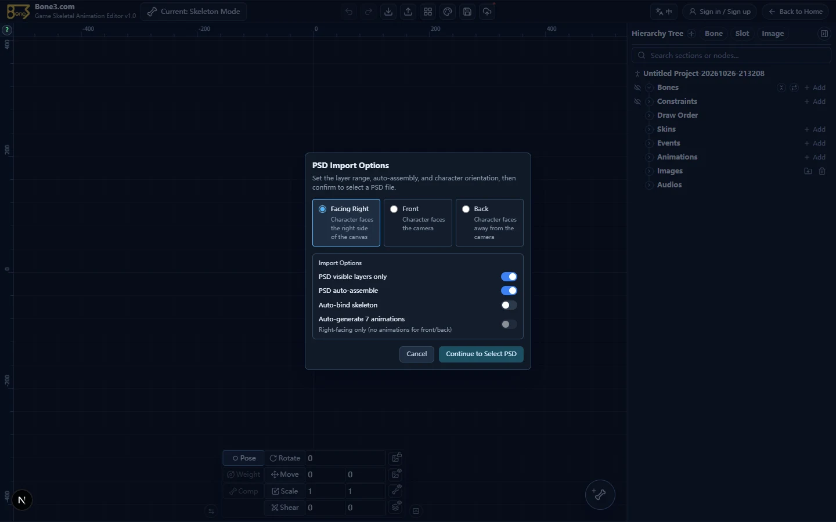Screen dimensions: 836x522
Task: Switch to the Image tab
Action: pos(773,34)
